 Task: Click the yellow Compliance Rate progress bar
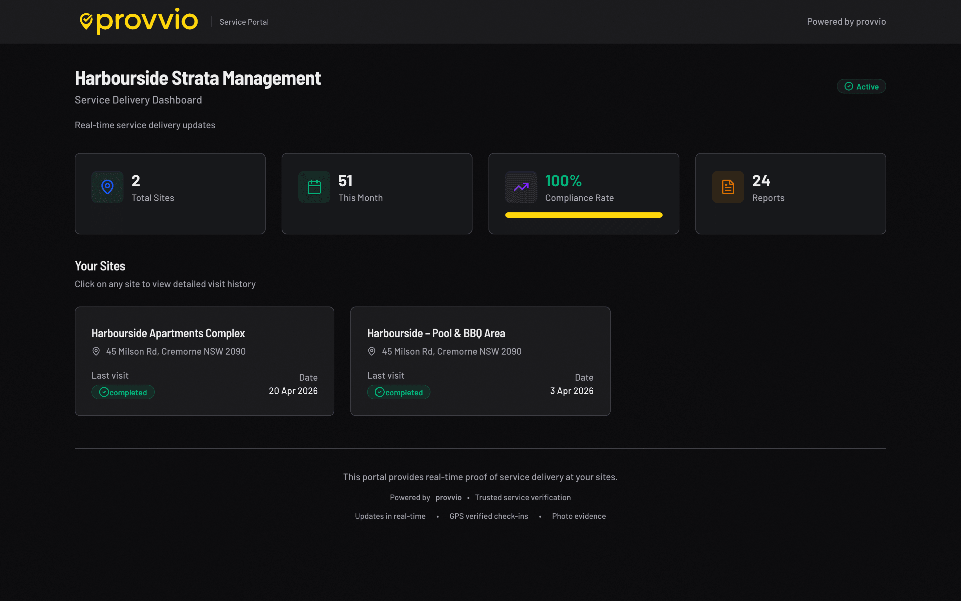(583, 215)
